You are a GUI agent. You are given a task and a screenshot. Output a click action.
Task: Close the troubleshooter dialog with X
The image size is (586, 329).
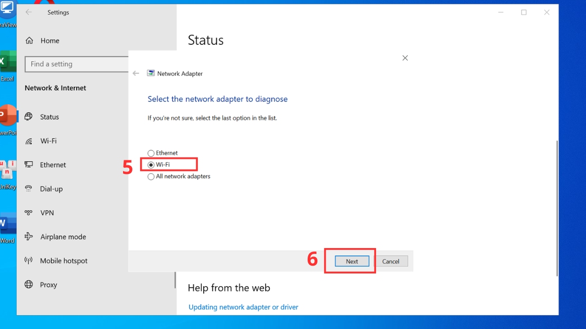(x=405, y=58)
